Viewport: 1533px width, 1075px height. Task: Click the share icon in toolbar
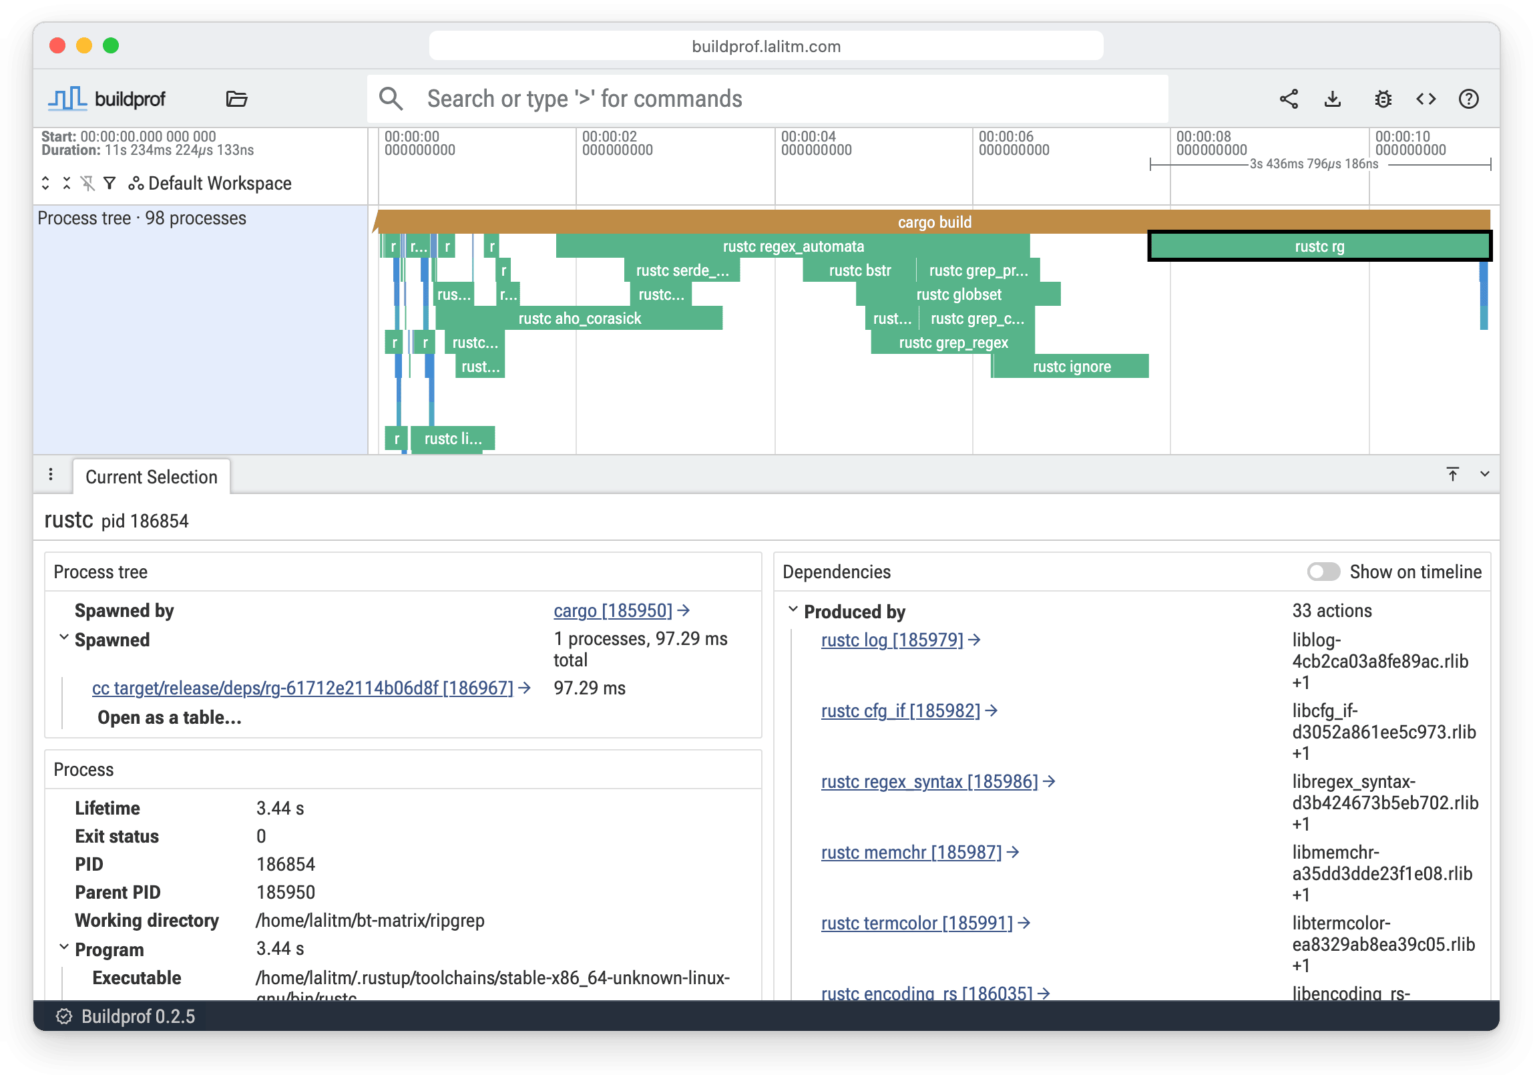[x=1289, y=99]
